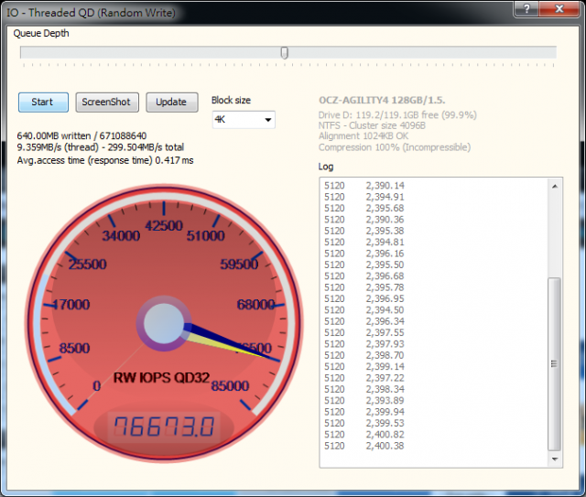Click the log entry 2,399.94

click(x=385, y=412)
